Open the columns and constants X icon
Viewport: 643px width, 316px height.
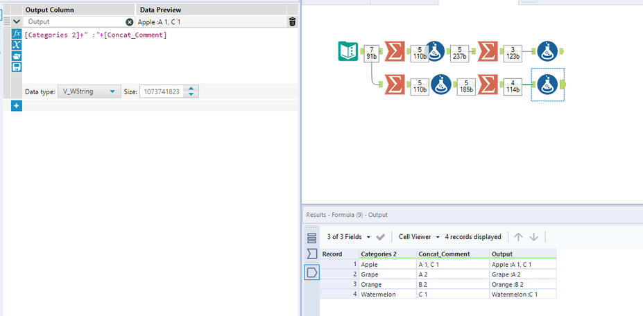[17, 44]
